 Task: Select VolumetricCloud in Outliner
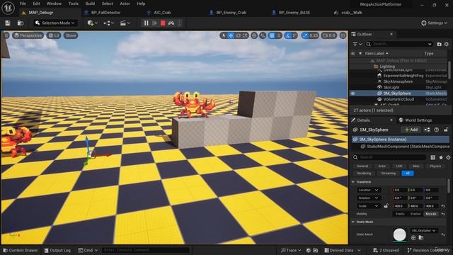click(398, 99)
